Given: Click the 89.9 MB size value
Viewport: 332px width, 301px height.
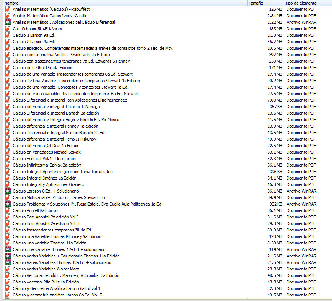Looking at the screenshot, I should [275, 230].
